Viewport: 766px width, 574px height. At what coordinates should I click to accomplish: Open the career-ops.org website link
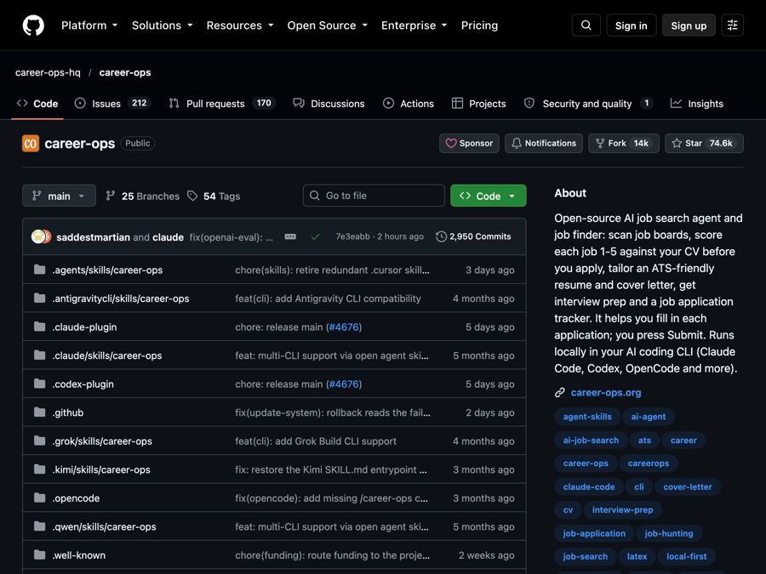(x=606, y=392)
